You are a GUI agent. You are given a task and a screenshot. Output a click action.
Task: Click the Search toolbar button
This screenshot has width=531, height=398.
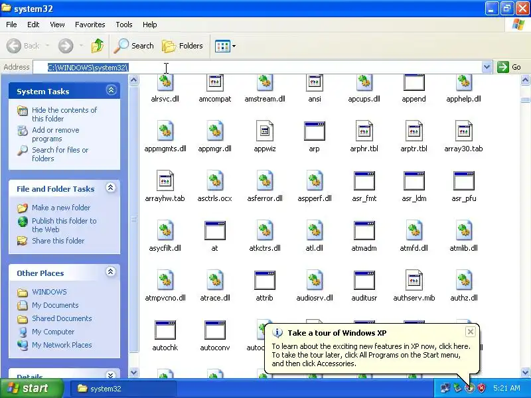(x=133, y=46)
